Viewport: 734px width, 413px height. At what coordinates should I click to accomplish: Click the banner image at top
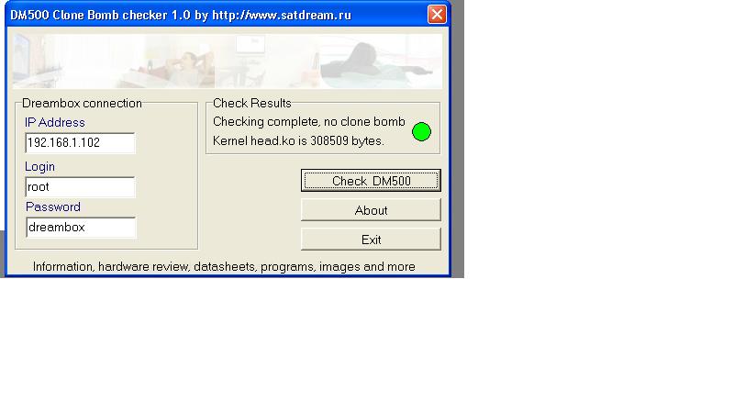click(227, 61)
